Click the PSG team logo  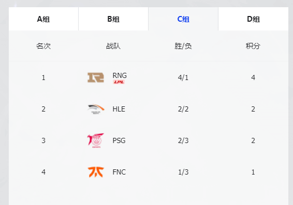95,140
